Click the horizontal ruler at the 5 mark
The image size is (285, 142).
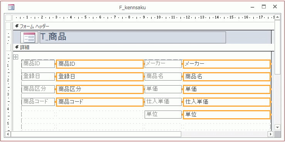(x=86, y=18)
